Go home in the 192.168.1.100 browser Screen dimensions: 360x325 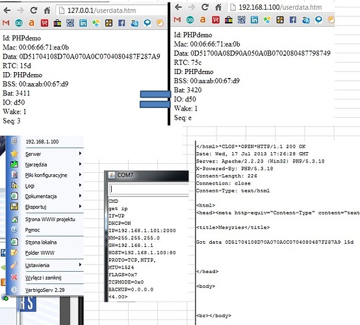218,7
